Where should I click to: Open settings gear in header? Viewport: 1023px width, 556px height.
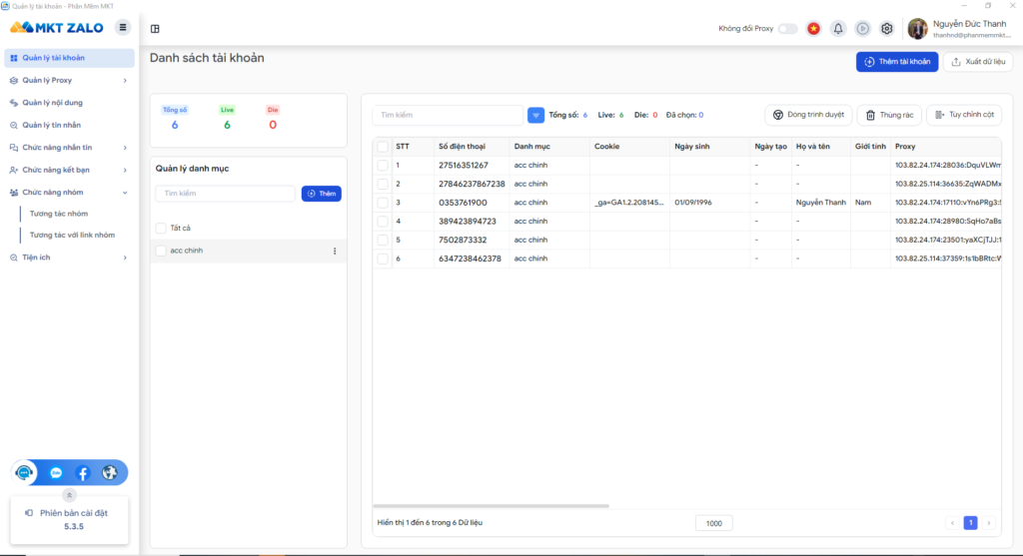point(886,29)
